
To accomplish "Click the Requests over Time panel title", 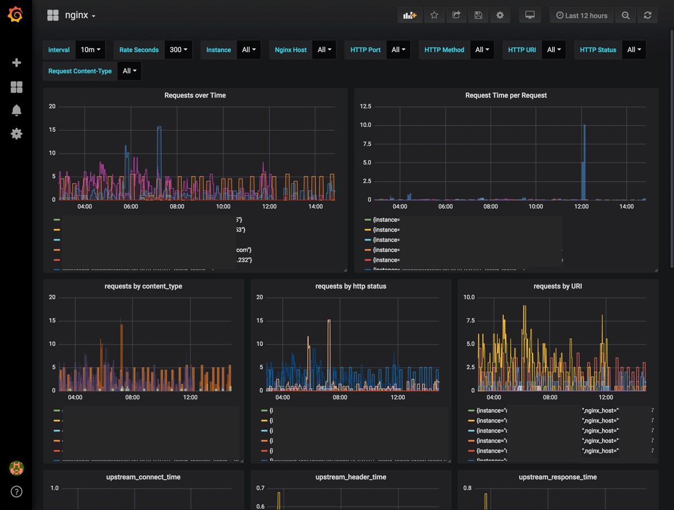I will (x=195, y=95).
